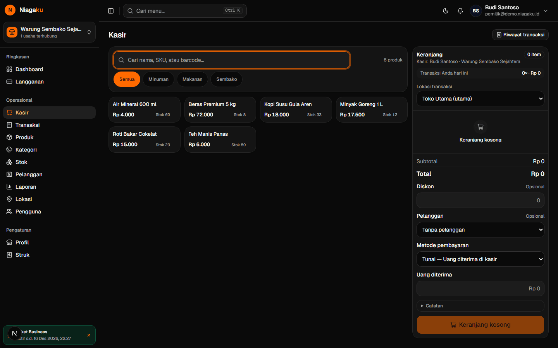
Task: Open the Pengguna page
Action: pyautogui.click(x=49, y=212)
